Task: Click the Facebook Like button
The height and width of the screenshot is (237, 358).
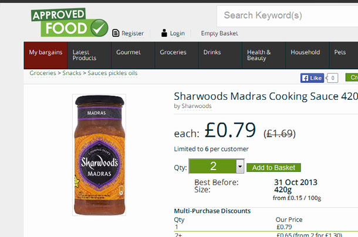Action: pos(312,78)
